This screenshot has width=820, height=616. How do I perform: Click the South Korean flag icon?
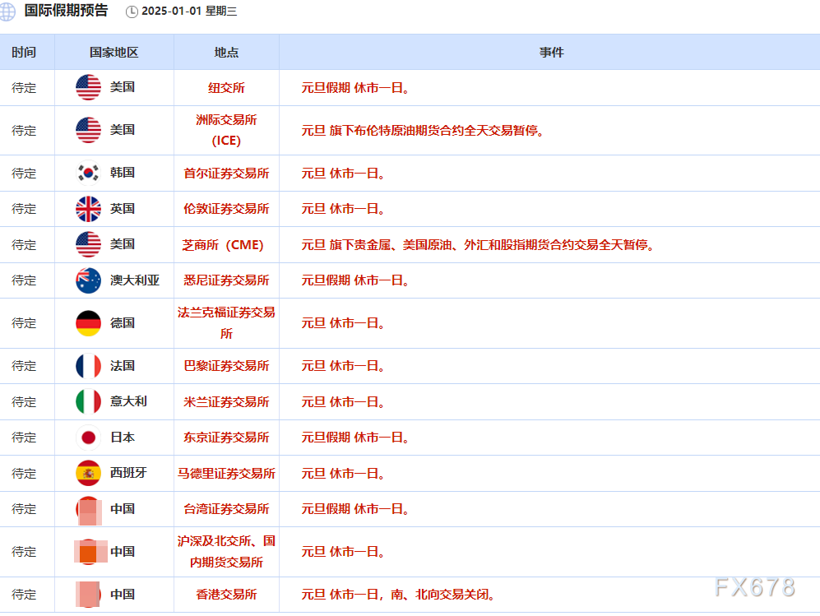pos(88,173)
